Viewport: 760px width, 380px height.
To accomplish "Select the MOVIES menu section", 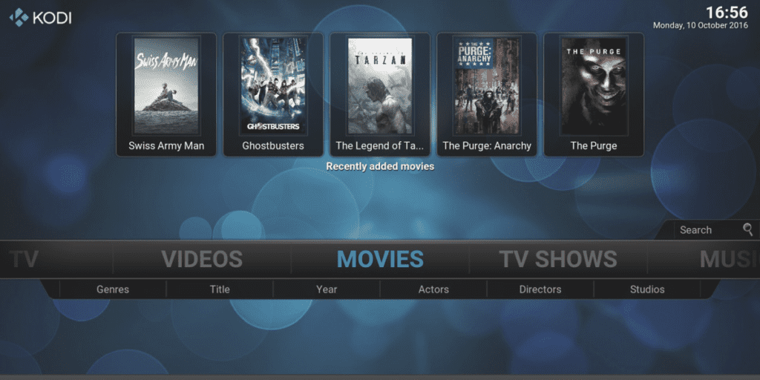I will [x=380, y=259].
